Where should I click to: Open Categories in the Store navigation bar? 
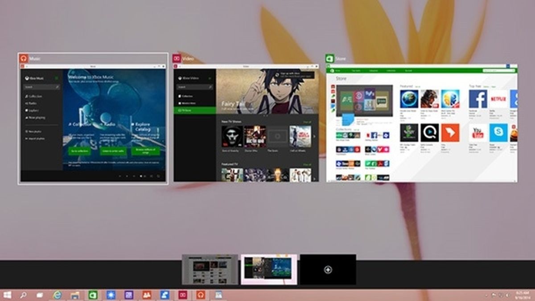coord(374,70)
